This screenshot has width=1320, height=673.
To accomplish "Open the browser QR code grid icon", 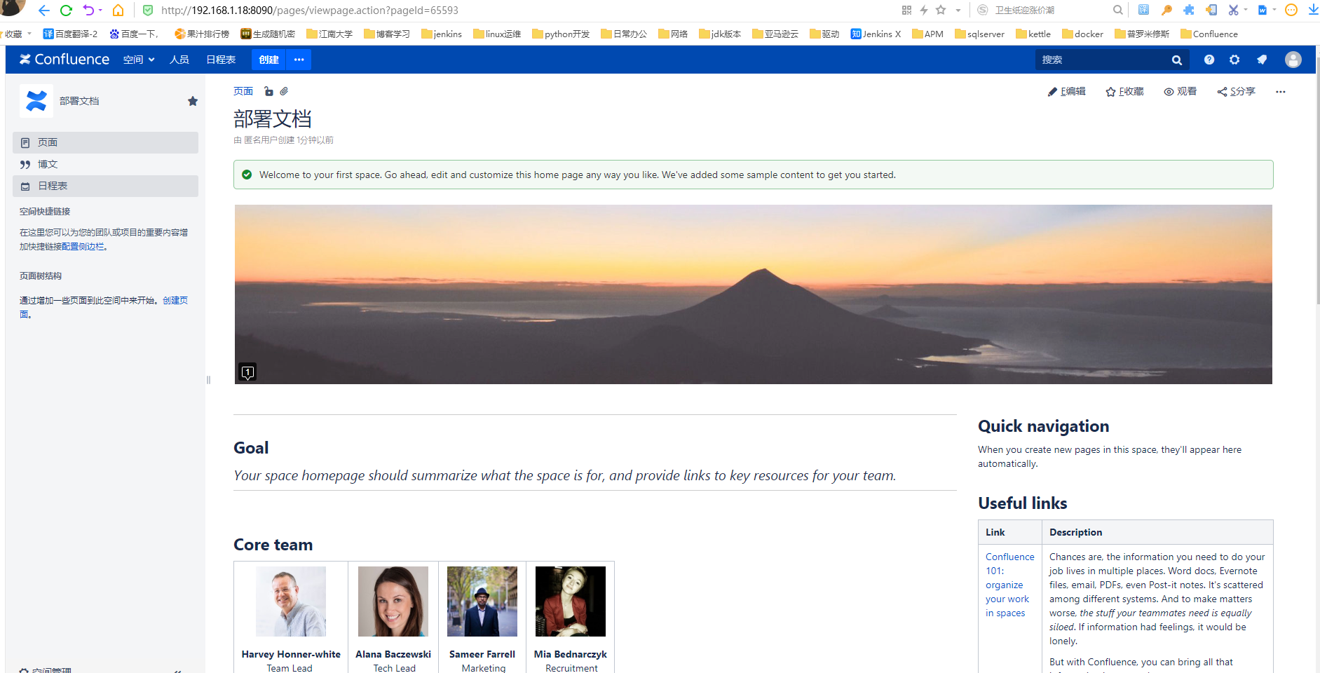I will (906, 10).
